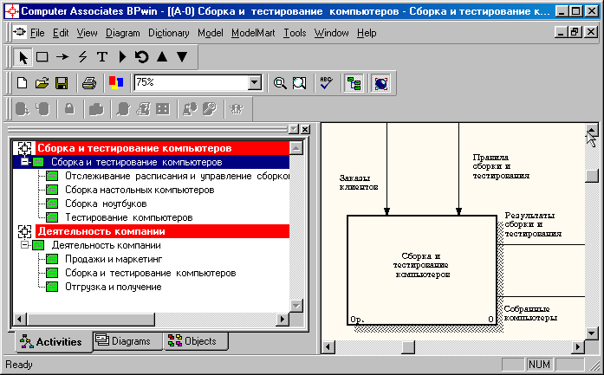Select the red Деятельность компании model header
604x375 pixels.
(x=163, y=231)
